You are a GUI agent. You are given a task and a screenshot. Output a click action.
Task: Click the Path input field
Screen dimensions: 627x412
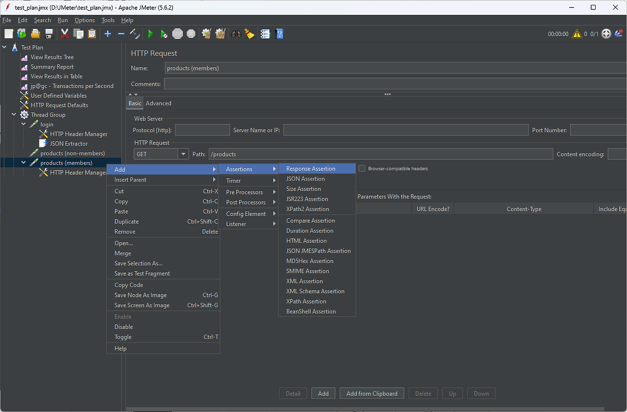(x=381, y=154)
